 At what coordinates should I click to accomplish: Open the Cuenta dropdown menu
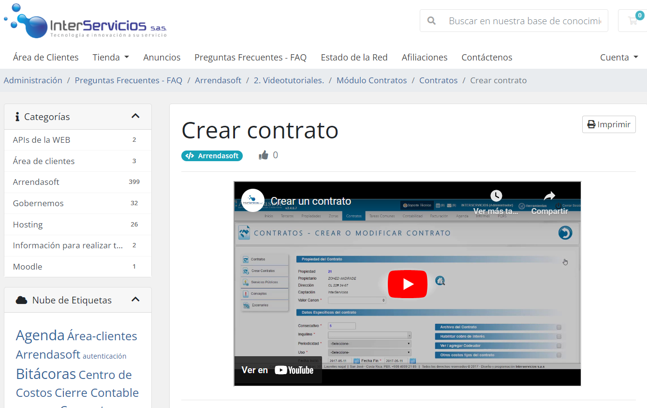619,57
